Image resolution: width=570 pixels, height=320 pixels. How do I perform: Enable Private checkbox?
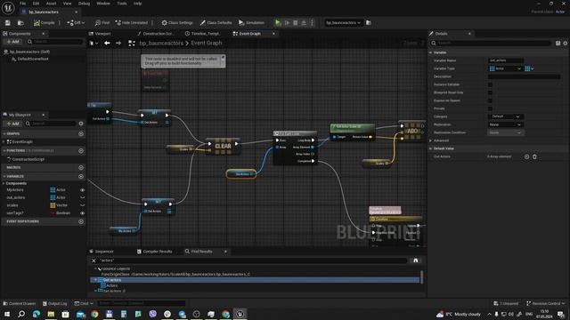pos(490,108)
